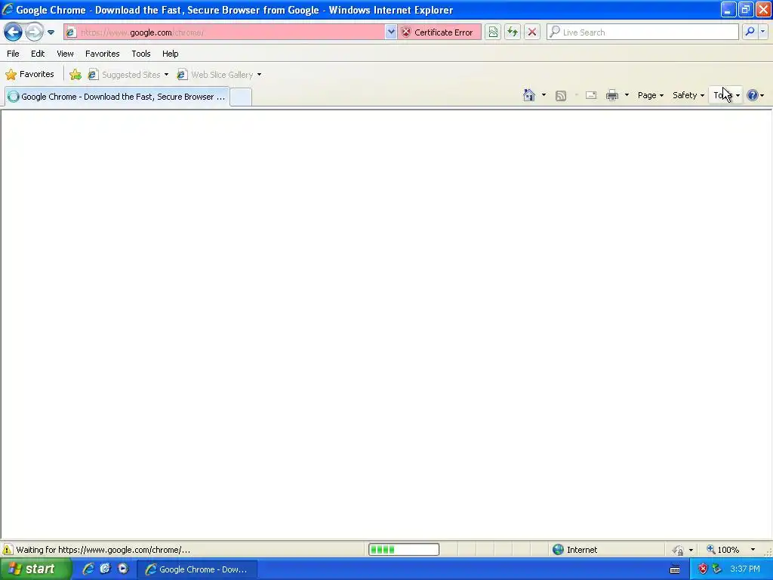Screen dimensions: 773x580
Task: Expand the Suggested Sites dropdown arrow
Action: coord(166,75)
